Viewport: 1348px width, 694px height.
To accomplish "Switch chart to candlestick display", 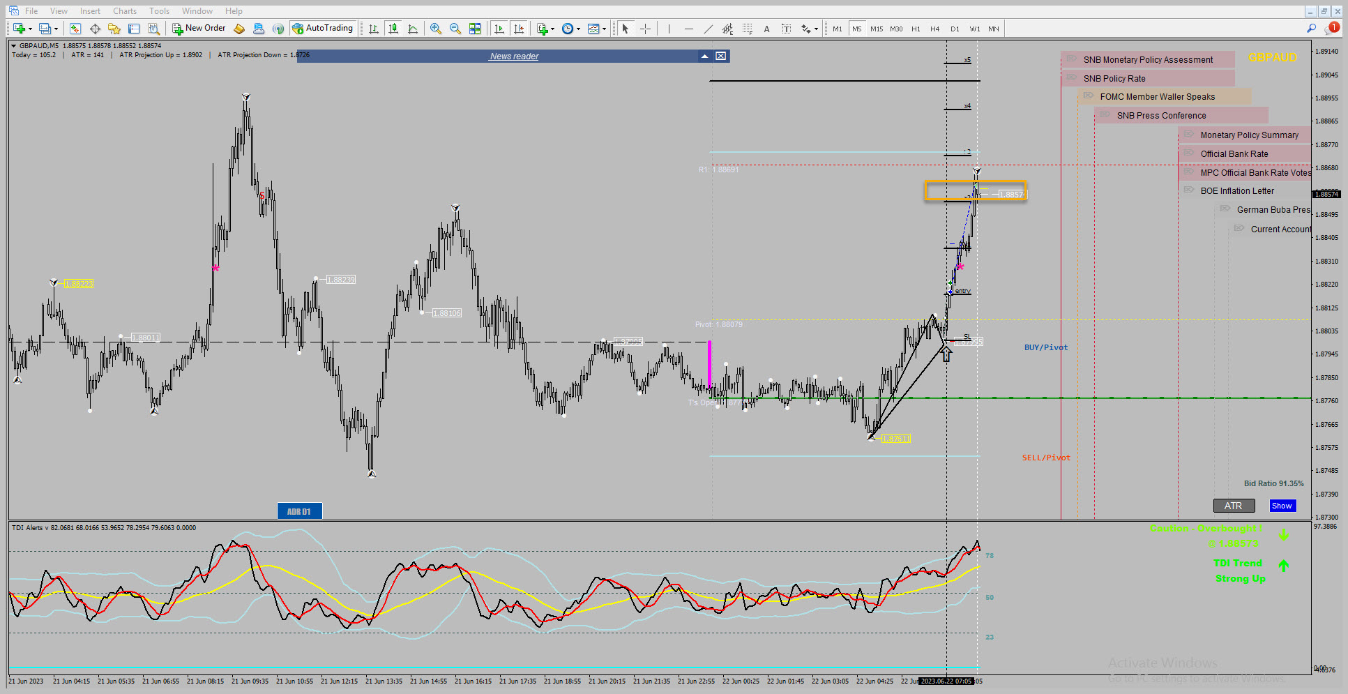I will (x=393, y=29).
